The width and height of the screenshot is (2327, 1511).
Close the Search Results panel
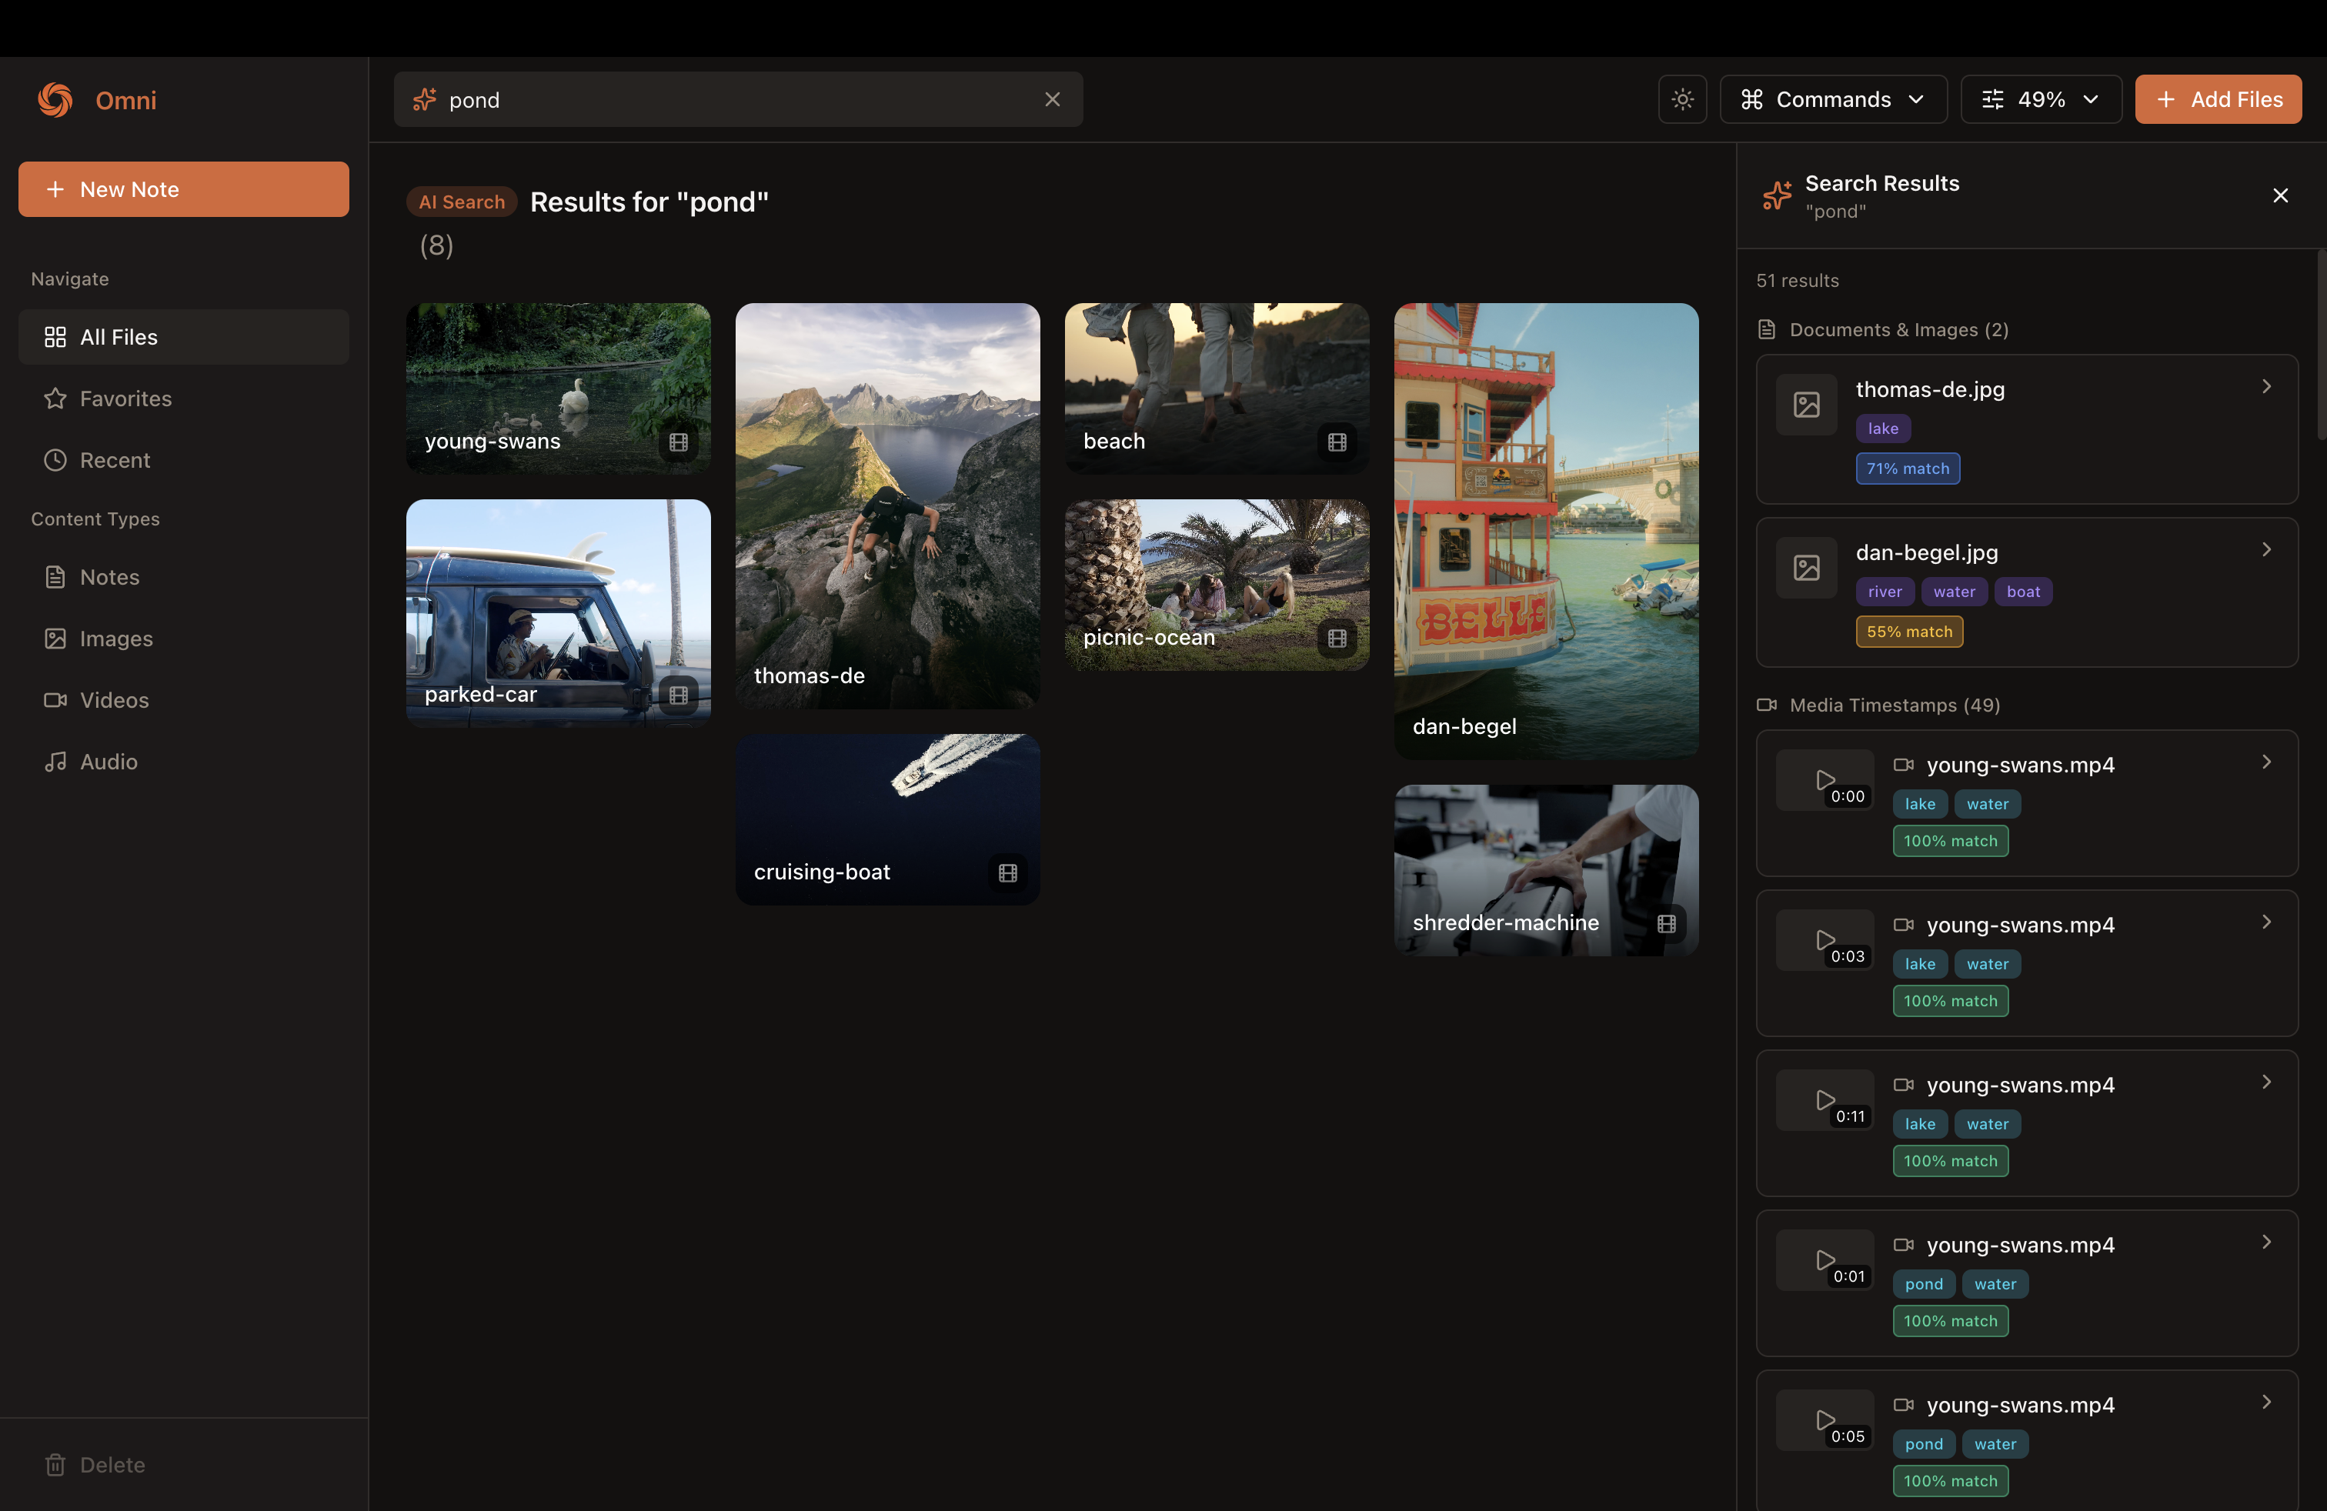[2280, 195]
